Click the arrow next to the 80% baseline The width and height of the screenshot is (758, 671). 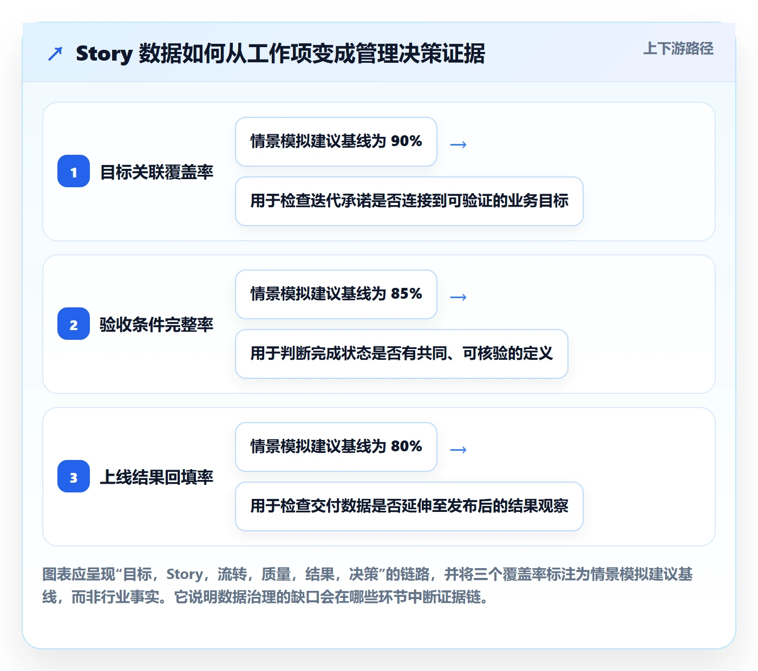tap(459, 450)
